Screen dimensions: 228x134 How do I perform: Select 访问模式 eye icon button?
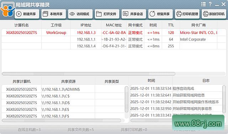[80, 14]
